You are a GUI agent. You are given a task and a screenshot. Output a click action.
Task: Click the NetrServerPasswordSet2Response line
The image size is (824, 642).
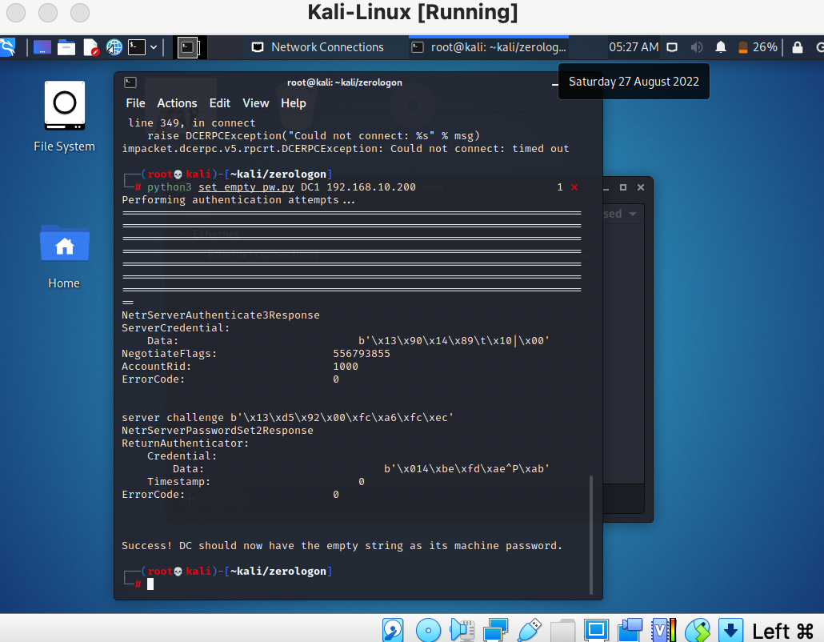(218, 431)
